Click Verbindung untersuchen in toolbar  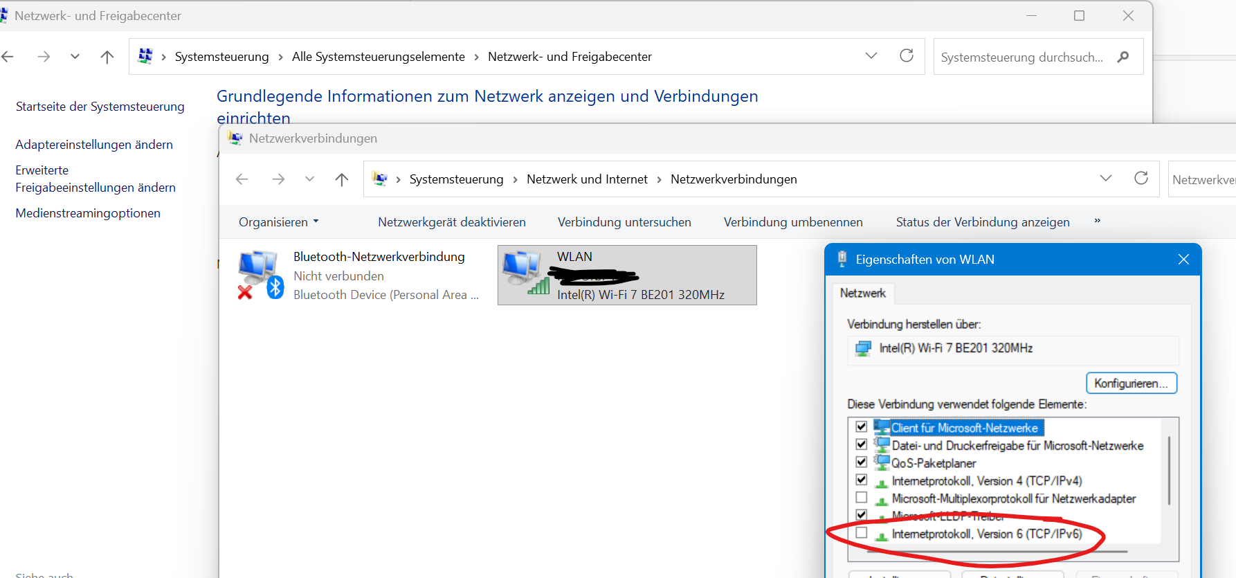[624, 222]
